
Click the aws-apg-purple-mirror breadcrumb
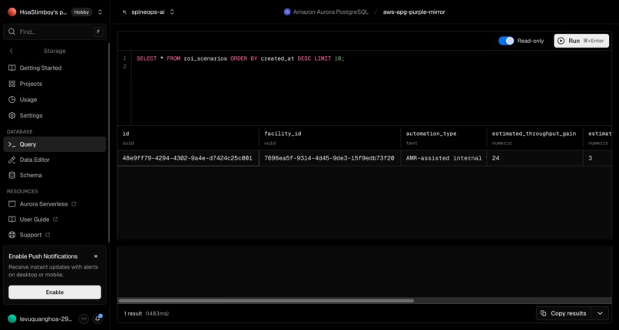click(x=414, y=12)
